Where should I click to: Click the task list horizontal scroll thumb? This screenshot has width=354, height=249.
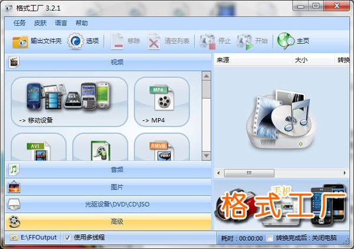[x=249, y=173]
